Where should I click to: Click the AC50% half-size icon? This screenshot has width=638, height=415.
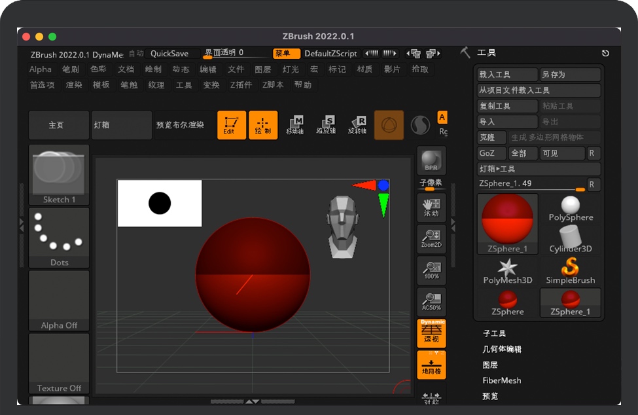pyautogui.click(x=431, y=302)
